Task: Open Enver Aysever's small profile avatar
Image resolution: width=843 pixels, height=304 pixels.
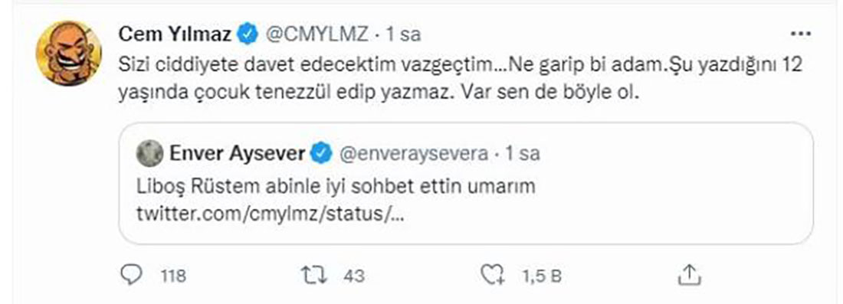Action: [149, 155]
